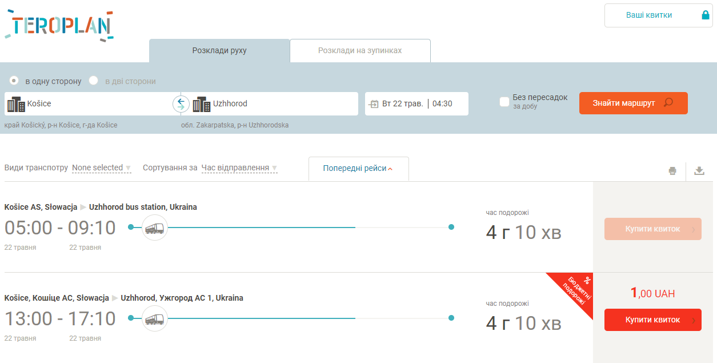Click Košice, Кошіце АС, Słowacja route title
The width and height of the screenshot is (717, 363).
(x=57, y=298)
